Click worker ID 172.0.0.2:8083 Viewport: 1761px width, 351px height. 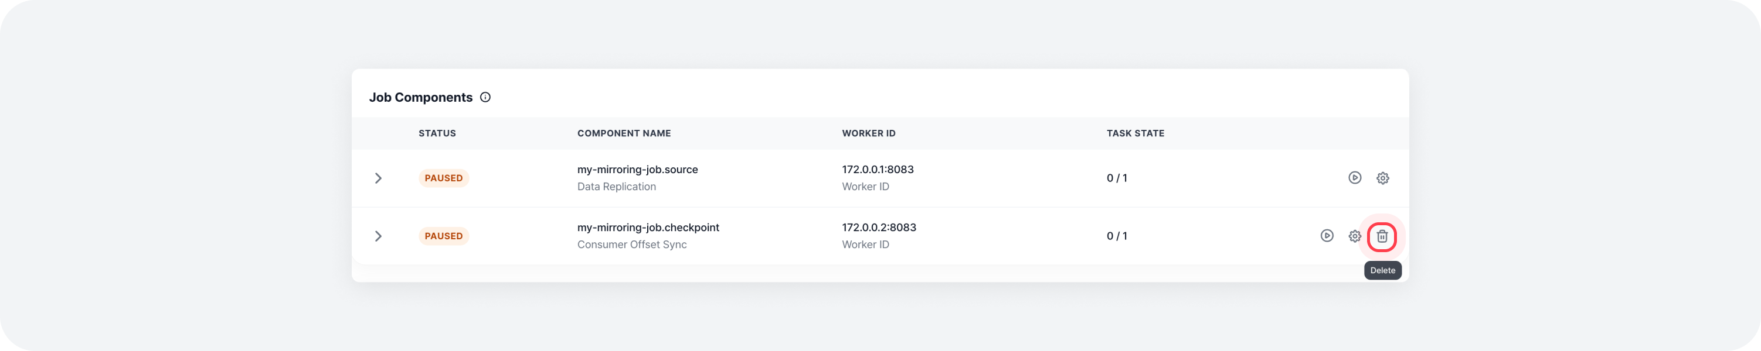[879, 228]
